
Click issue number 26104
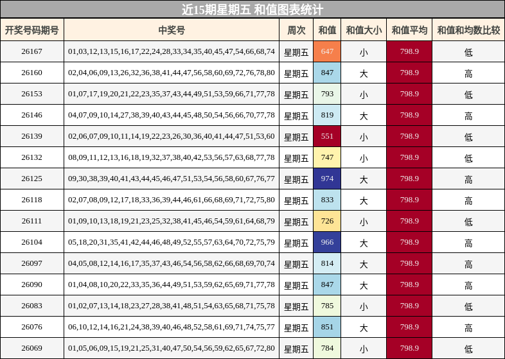click(32, 243)
